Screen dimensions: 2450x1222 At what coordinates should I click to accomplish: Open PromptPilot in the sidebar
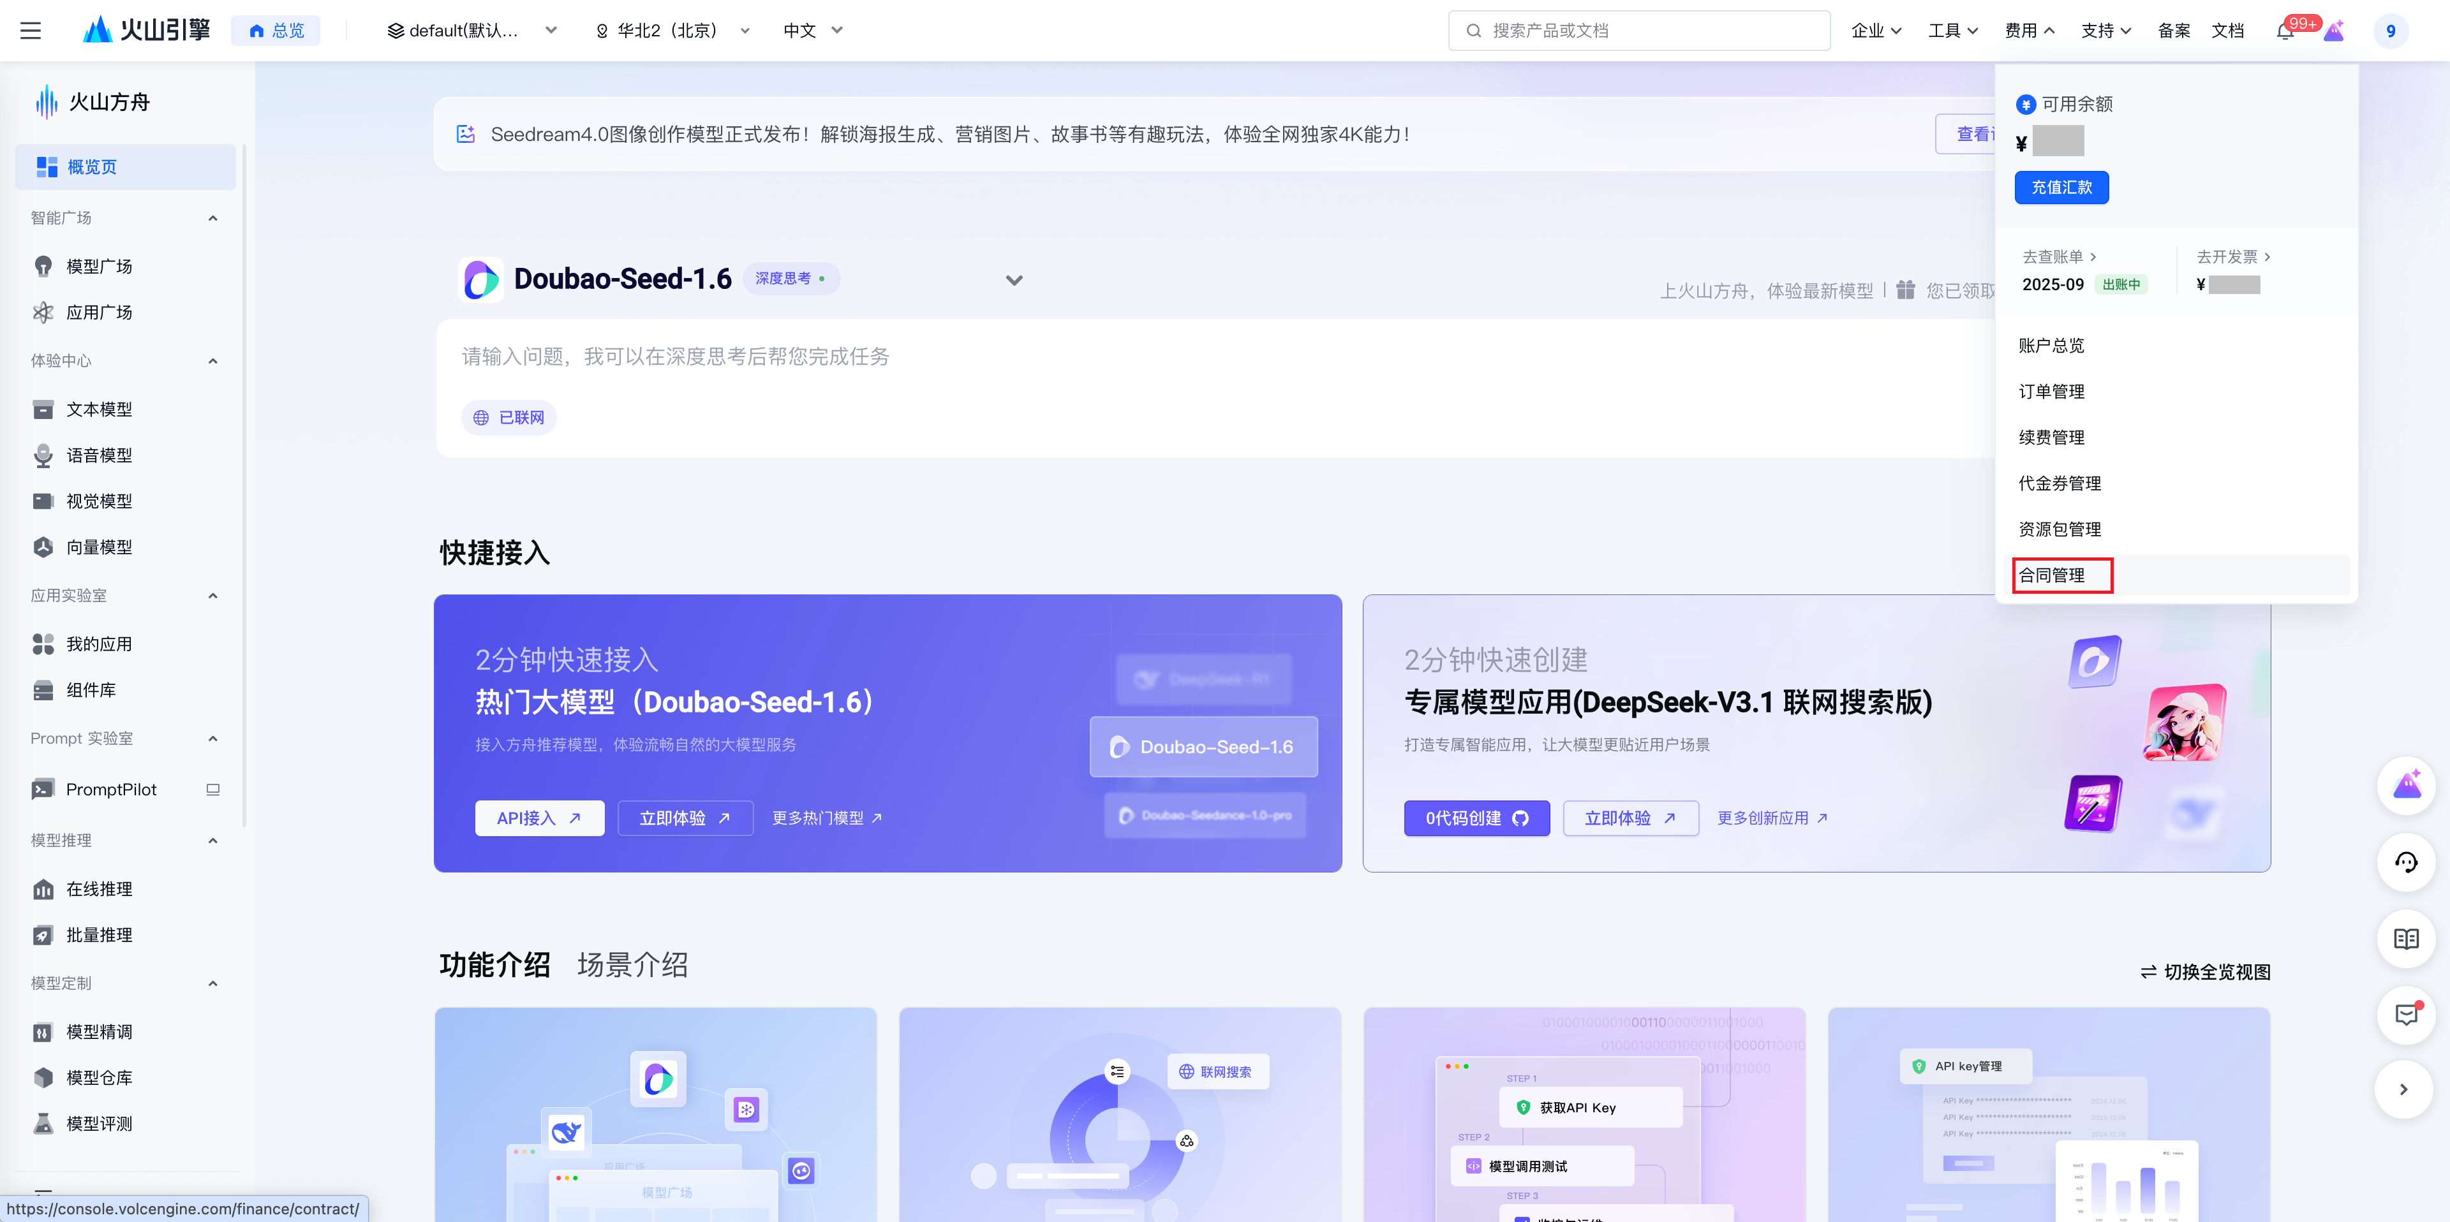(x=110, y=790)
